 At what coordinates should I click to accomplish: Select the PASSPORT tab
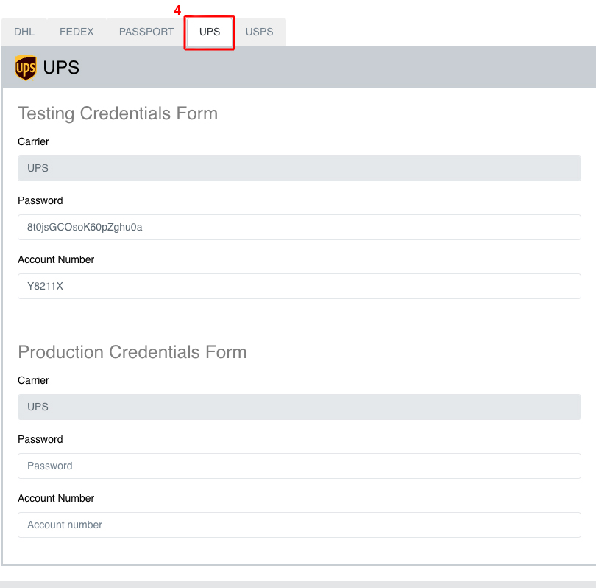click(146, 32)
